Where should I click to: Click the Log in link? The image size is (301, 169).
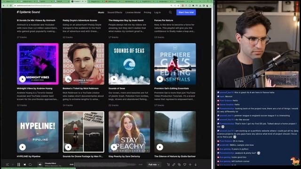158,12
